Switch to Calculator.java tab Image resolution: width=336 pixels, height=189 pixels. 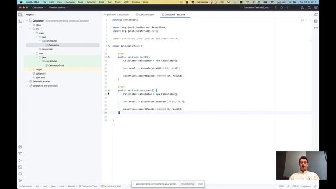145,15
